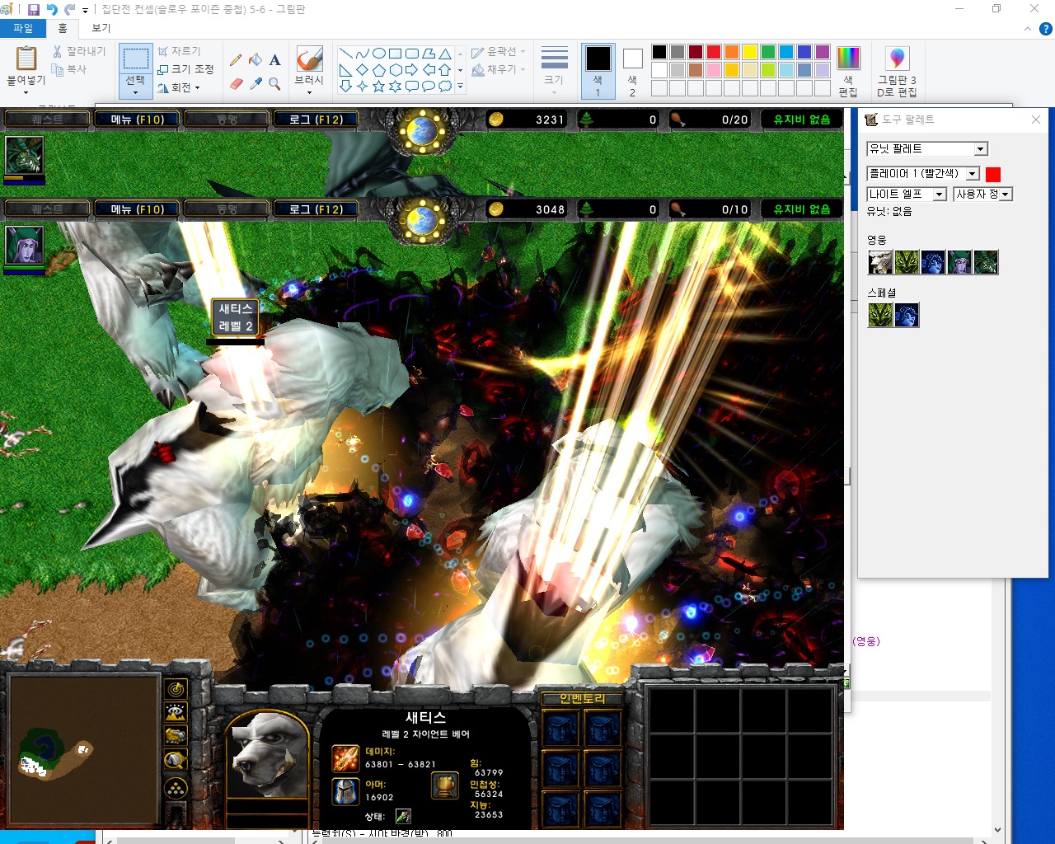Click the 그림판 3D로 편집 button
Viewport: 1055px width, 844px height.
tap(897, 72)
